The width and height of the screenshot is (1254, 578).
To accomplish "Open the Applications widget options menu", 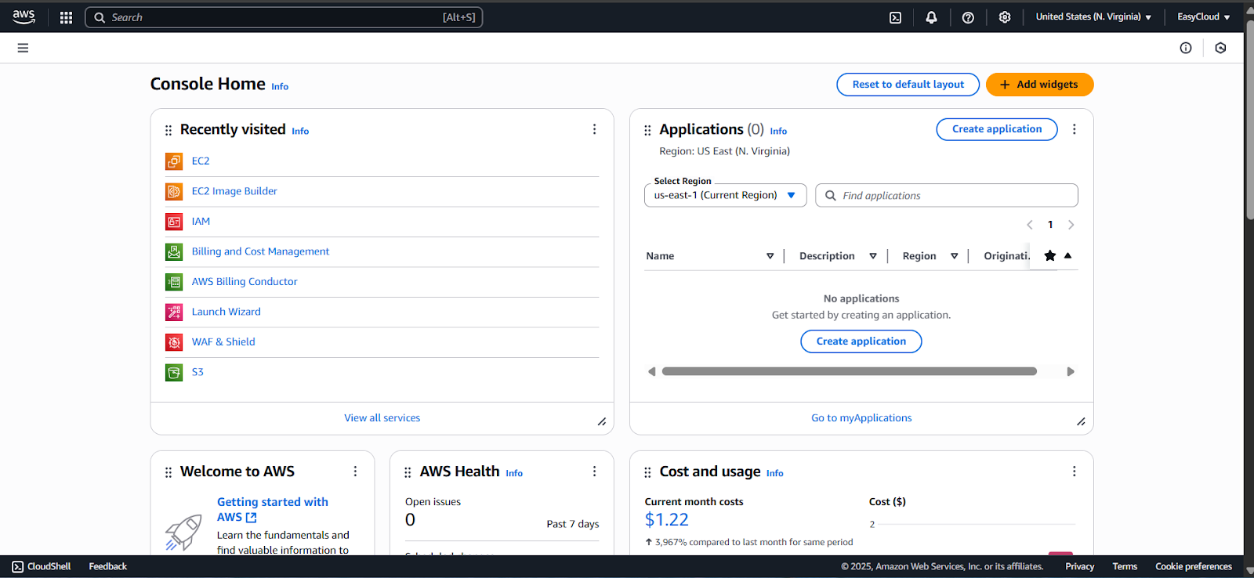I will [1074, 129].
